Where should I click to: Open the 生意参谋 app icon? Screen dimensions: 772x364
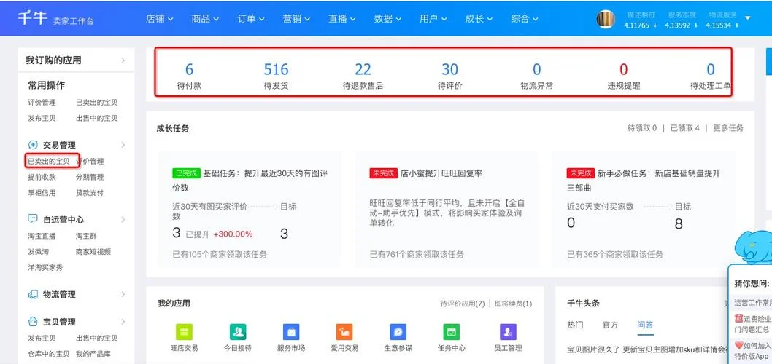[398, 331]
